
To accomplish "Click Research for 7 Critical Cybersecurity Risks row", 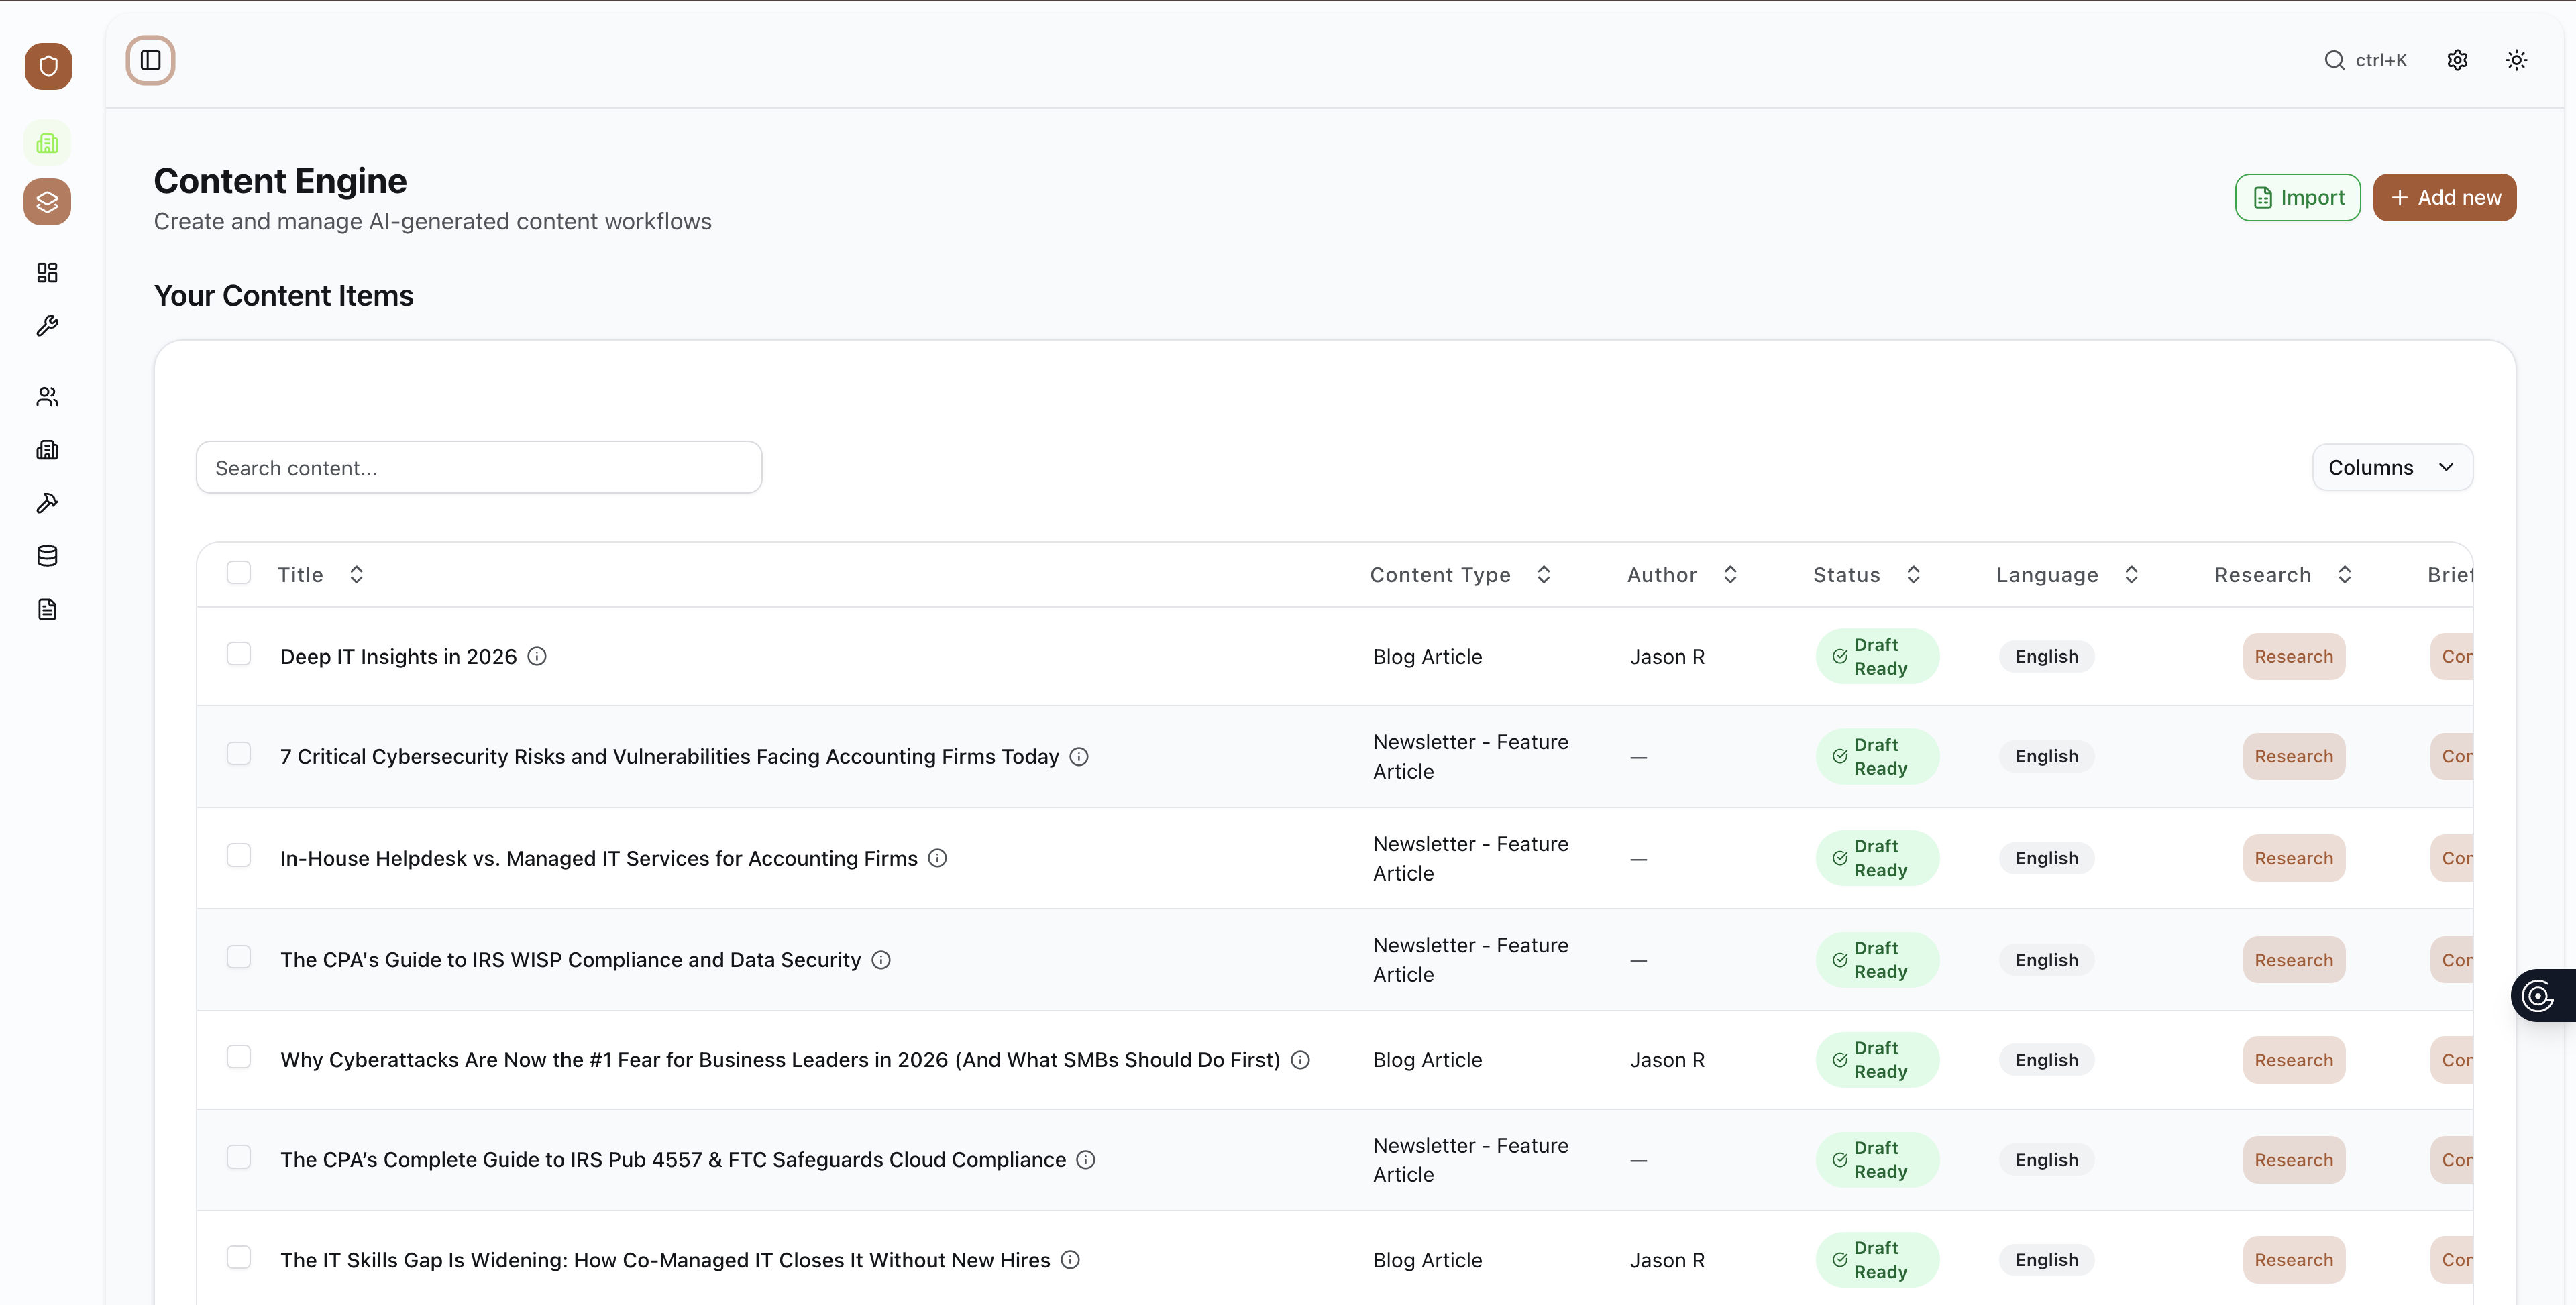I will coord(2293,756).
